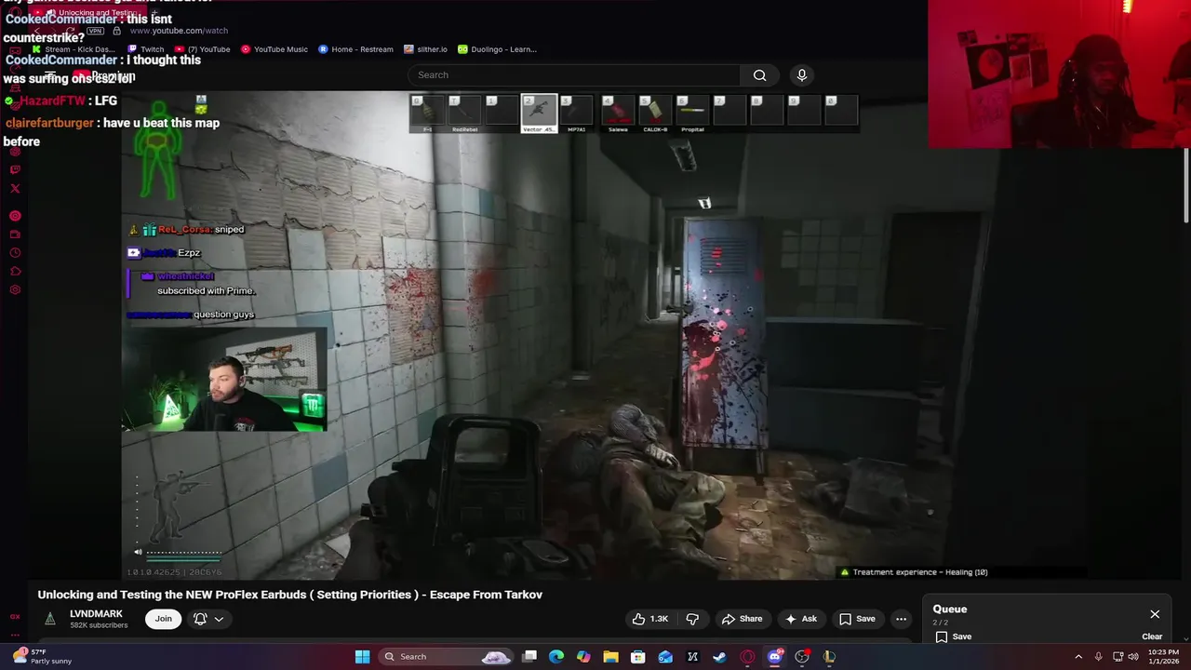Image resolution: width=1191 pixels, height=670 pixels.
Task: Clear the queue with the Clear button
Action: pyautogui.click(x=1152, y=636)
